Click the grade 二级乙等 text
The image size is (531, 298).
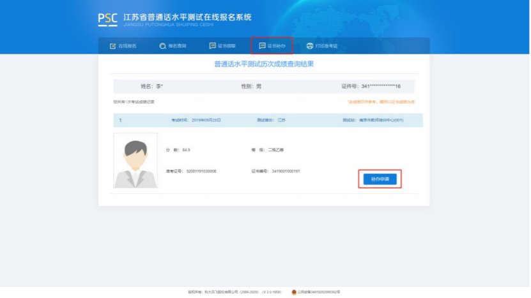(x=276, y=150)
